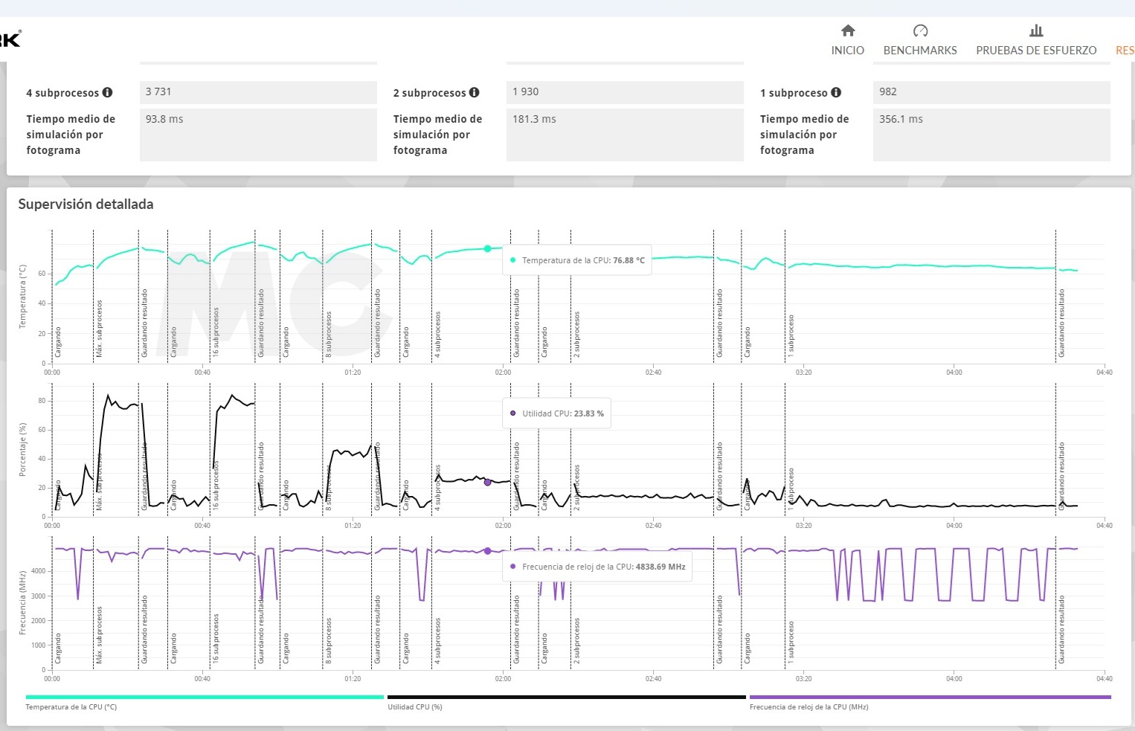Click the purple marker on CPU utilization graph
The width and height of the screenshot is (1135, 731).
(x=487, y=483)
